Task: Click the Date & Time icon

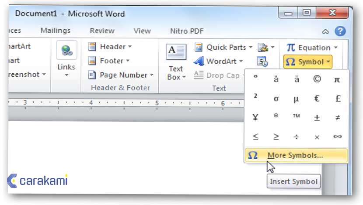Action: point(262,61)
